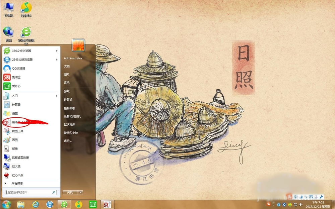
Task: Click the Show desktop button at taskbar end
Action: click(334, 205)
